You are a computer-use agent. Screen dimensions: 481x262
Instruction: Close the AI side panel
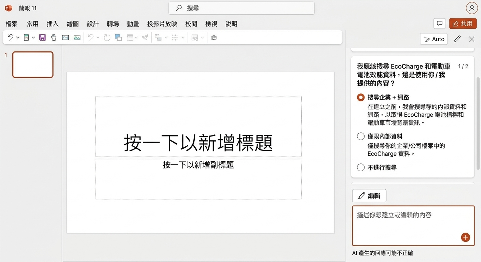[x=471, y=39]
